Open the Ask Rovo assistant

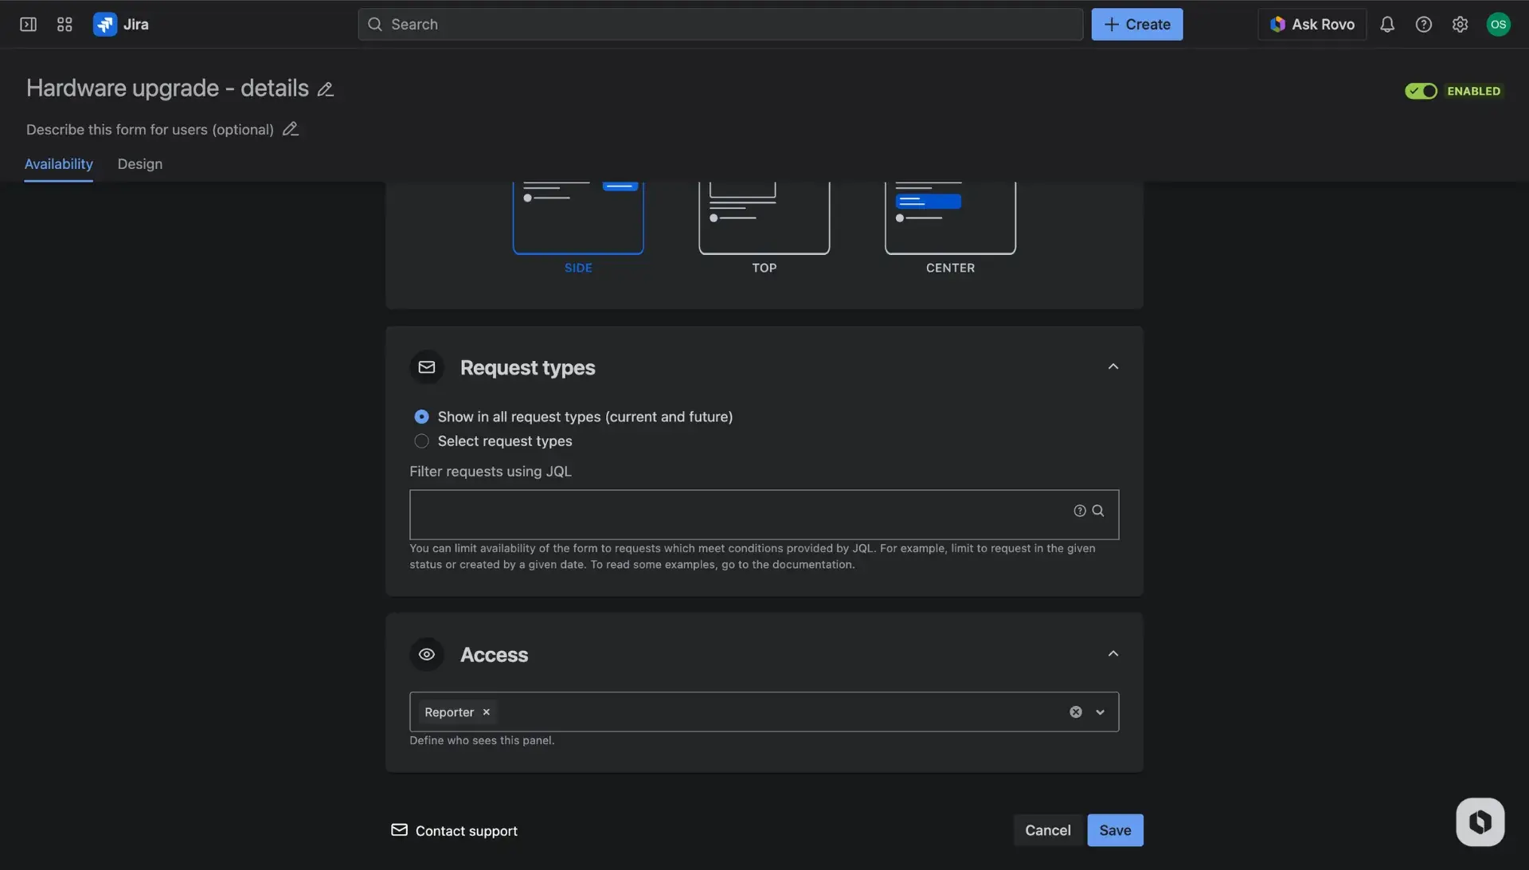pos(1312,24)
